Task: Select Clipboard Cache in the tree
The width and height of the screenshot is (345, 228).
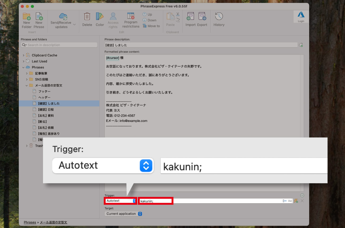Action: point(44,55)
